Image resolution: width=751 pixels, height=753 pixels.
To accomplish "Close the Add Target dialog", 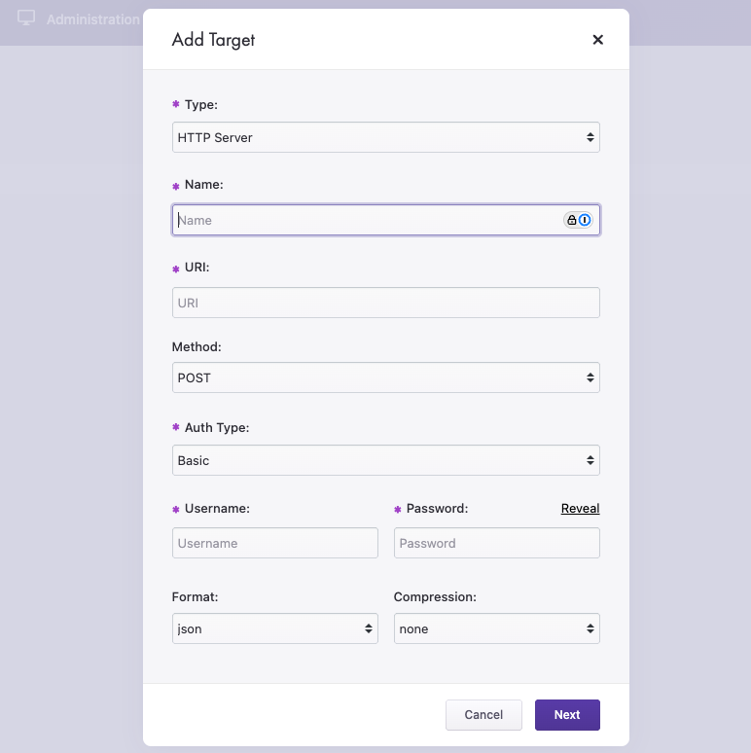I will pyautogui.click(x=597, y=40).
